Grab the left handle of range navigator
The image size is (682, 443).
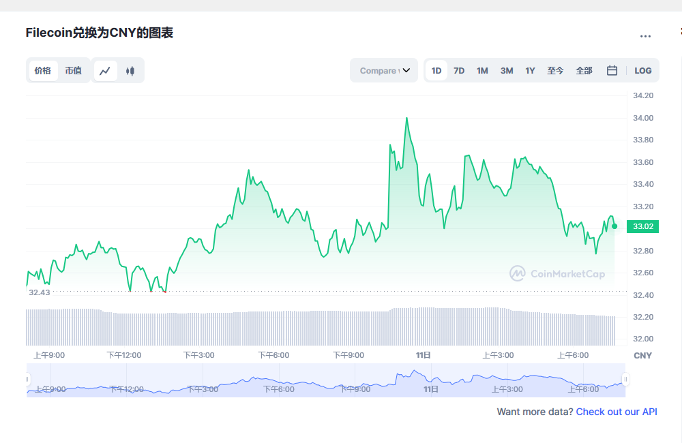click(x=27, y=380)
